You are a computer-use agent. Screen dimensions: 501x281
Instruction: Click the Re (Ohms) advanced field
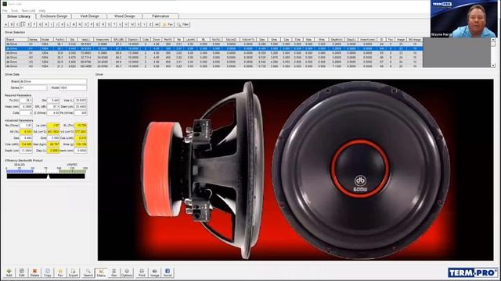26,126
